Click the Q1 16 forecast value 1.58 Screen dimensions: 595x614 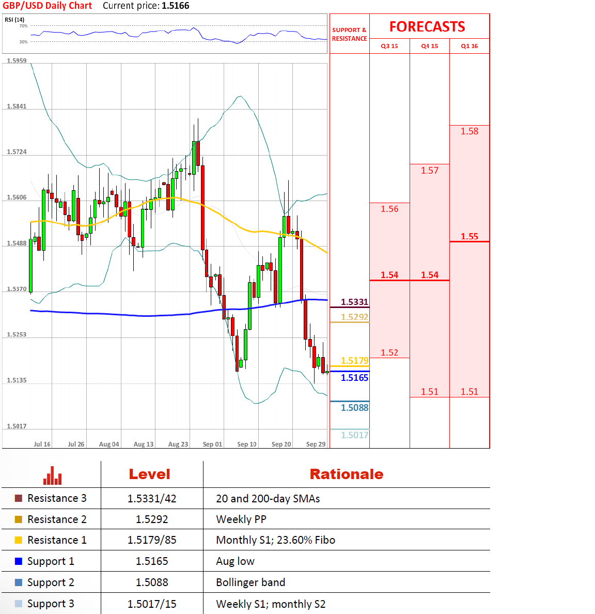[469, 131]
